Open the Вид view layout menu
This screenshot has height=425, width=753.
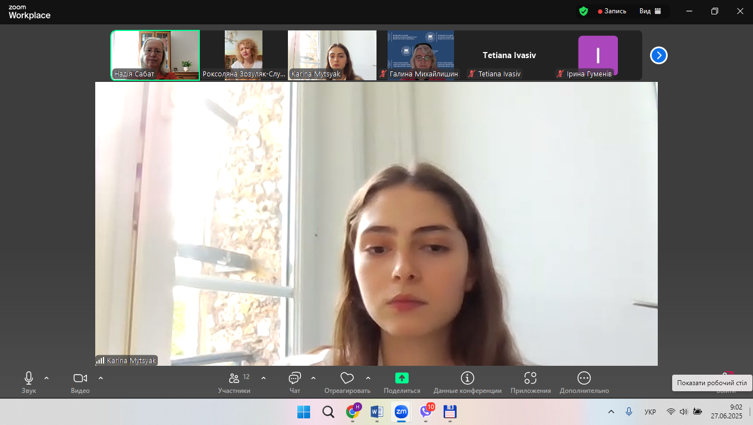tap(650, 11)
